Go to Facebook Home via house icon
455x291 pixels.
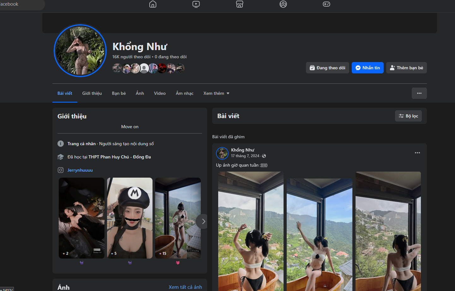click(153, 4)
